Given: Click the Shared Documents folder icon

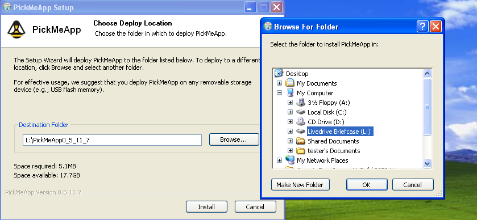Looking at the screenshot, I should (x=301, y=141).
